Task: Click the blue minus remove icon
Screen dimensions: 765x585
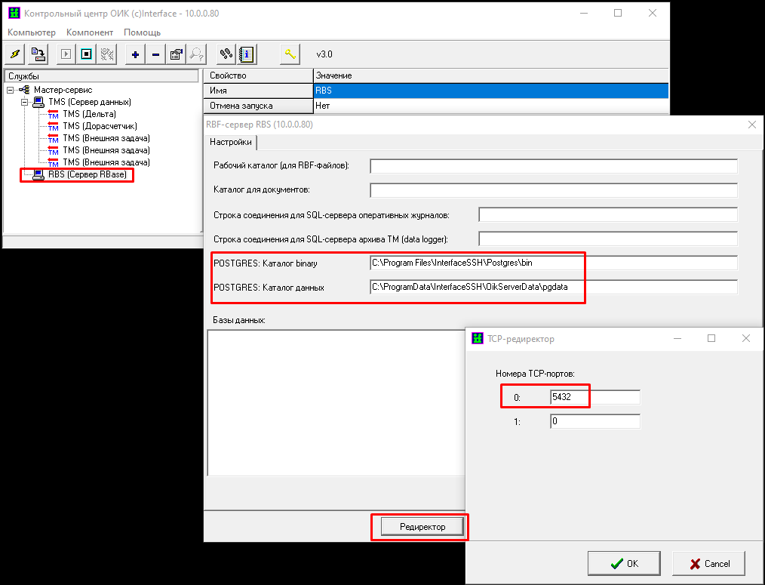Action: (155, 54)
